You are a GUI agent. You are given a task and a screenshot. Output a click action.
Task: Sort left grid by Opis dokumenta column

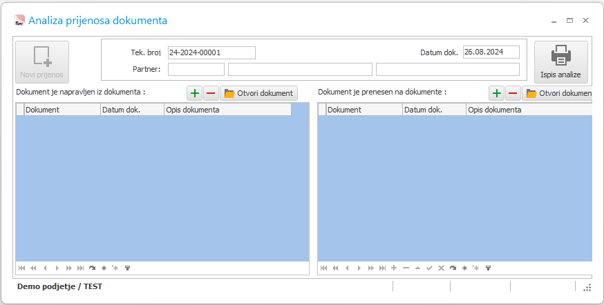[227, 110]
